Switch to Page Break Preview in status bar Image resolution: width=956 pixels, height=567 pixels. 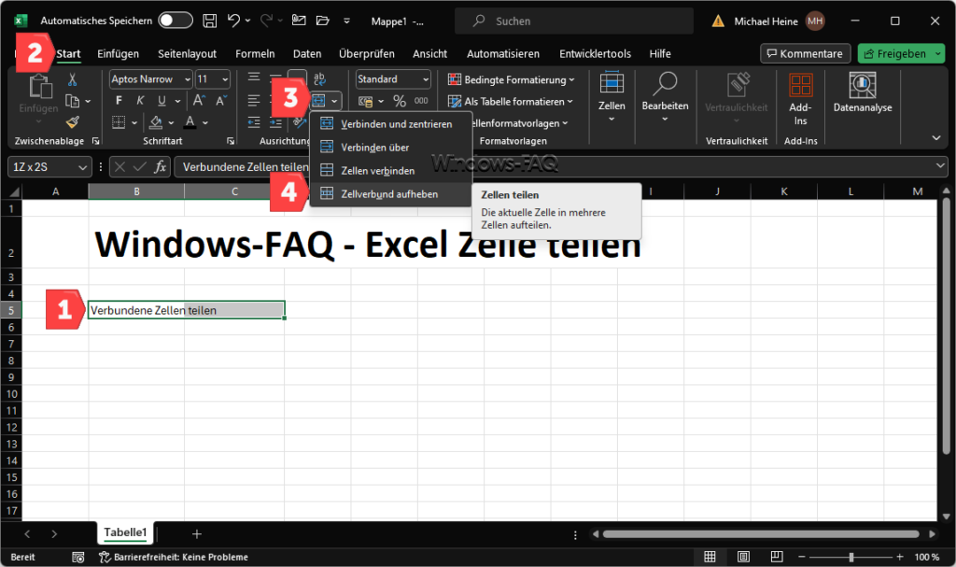[x=776, y=557]
